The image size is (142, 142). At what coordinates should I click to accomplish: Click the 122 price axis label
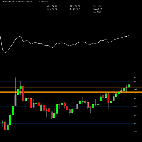tap(135, 132)
